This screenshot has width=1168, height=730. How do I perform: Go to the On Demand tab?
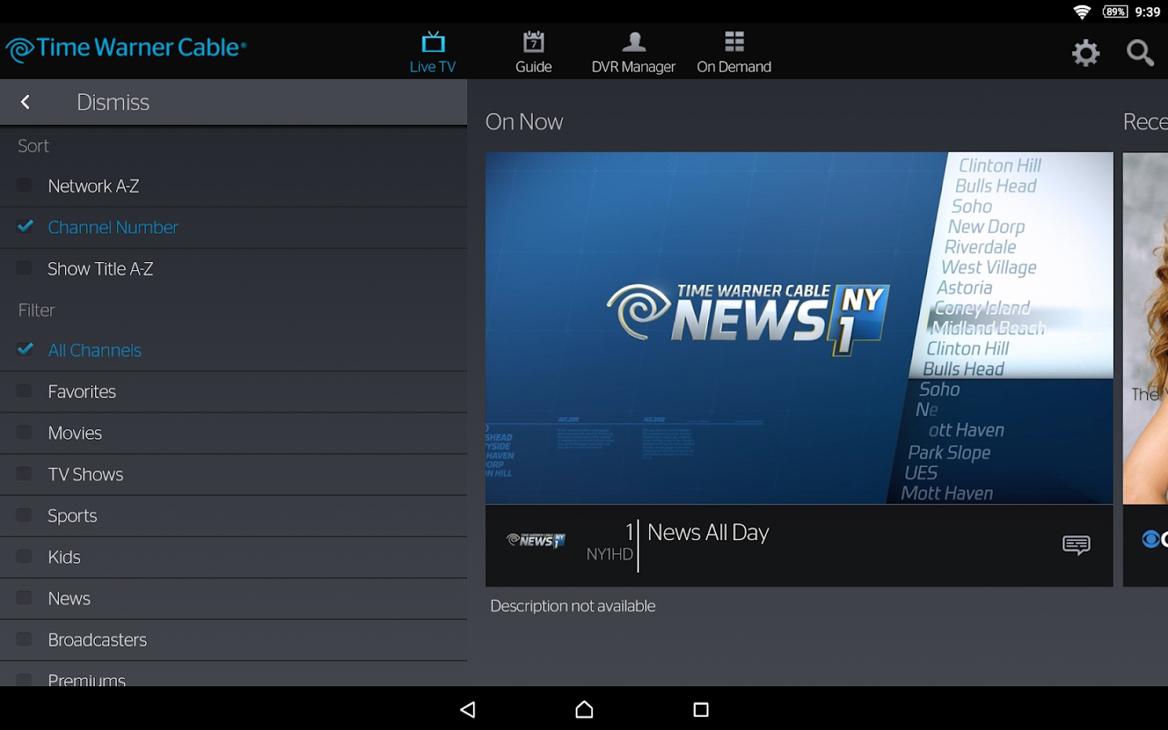(733, 53)
